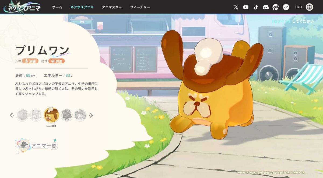Click the 満腹 element tag
323x178 pixels.
[30, 61]
